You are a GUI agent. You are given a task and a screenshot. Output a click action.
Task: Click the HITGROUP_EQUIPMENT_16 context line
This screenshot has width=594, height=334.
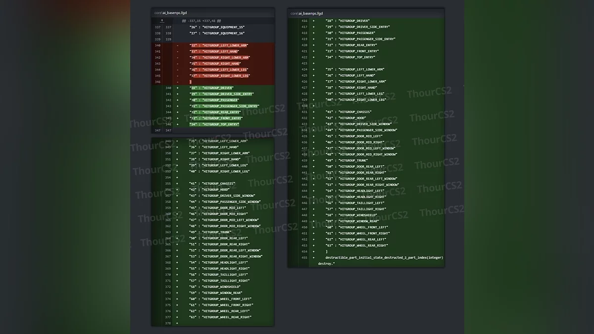pos(217,33)
